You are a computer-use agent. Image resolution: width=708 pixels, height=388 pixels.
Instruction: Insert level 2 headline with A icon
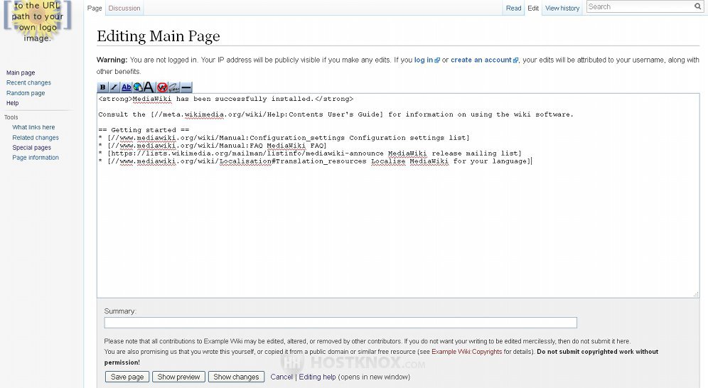149,87
